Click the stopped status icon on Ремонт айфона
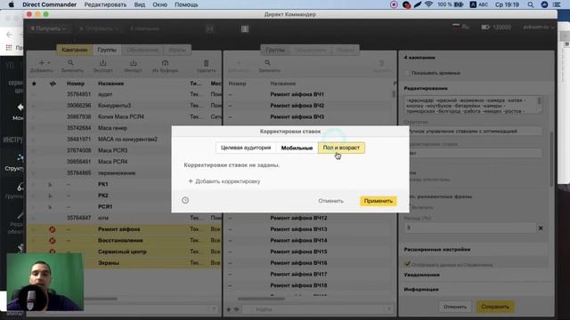Image resolution: width=570 pixels, height=320 pixels. [52, 229]
